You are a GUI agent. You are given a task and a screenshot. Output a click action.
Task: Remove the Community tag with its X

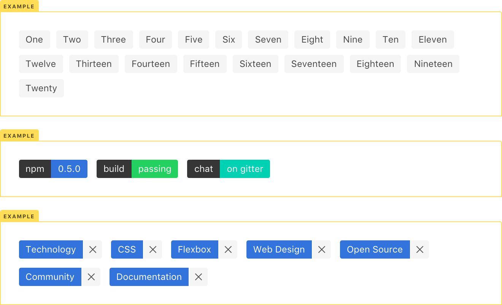click(x=91, y=277)
